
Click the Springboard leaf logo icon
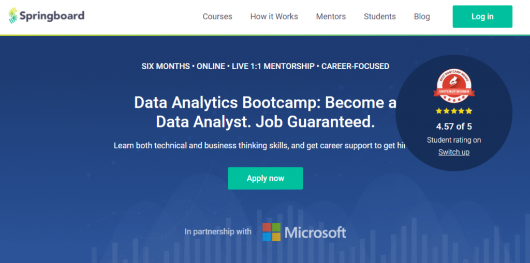(13, 16)
